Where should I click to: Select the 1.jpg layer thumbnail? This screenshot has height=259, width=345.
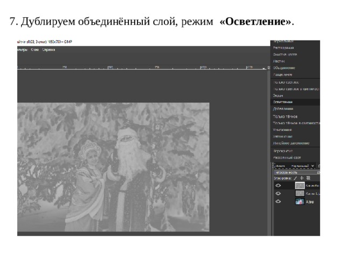pyautogui.click(x=300, y=201)
